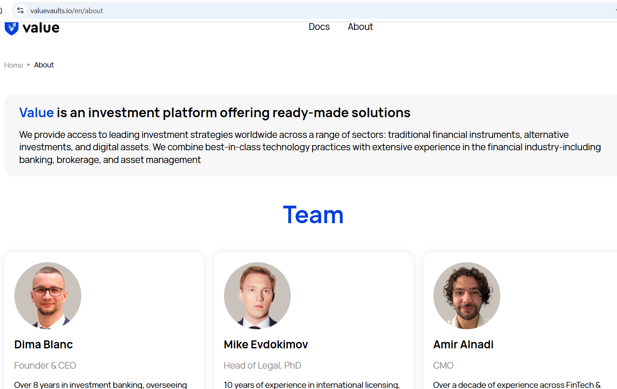Screen dimensions: 617x389
Task: Click the blue 'Value' word in the headline
Action: [36, 113]
